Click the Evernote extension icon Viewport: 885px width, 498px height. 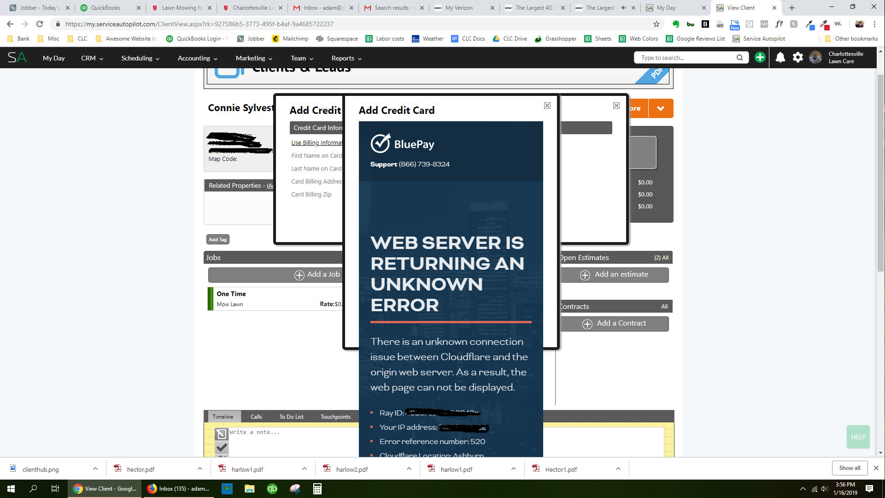click(x=675, y=24)
